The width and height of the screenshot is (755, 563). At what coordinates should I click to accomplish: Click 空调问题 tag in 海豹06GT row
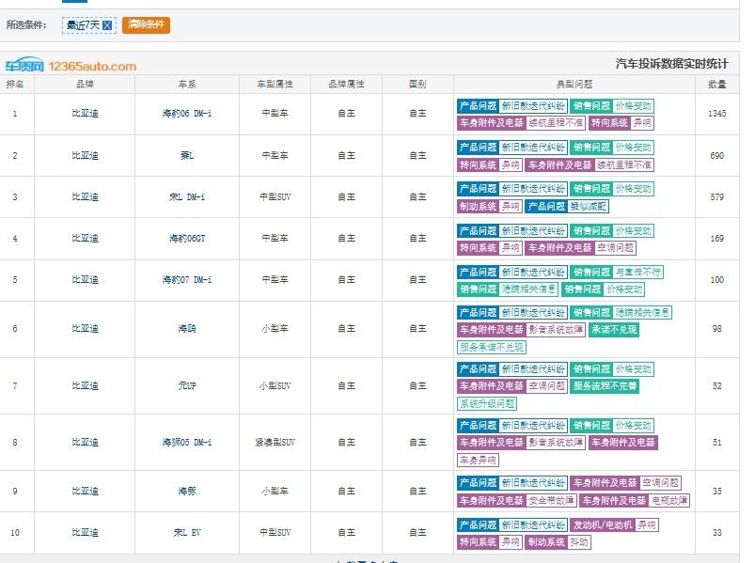pos(615,248)
